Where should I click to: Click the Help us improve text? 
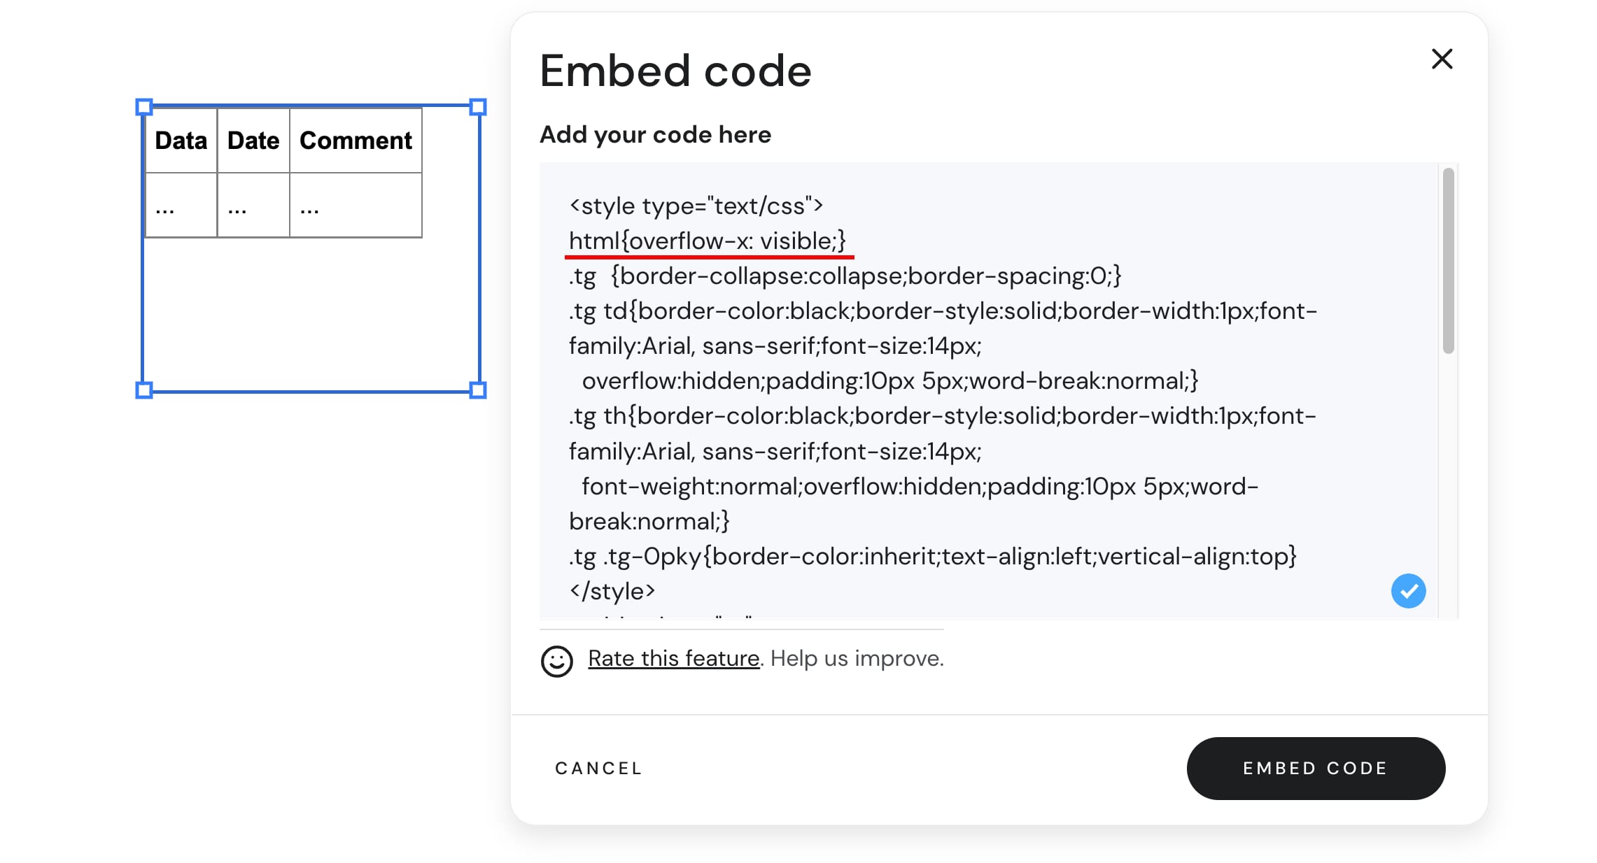tap(857, 658)
